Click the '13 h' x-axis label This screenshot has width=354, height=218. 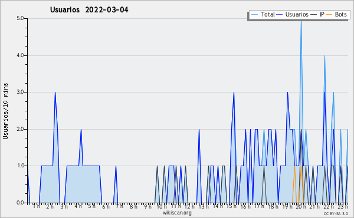pyautogui.click(x=204, y=206)
